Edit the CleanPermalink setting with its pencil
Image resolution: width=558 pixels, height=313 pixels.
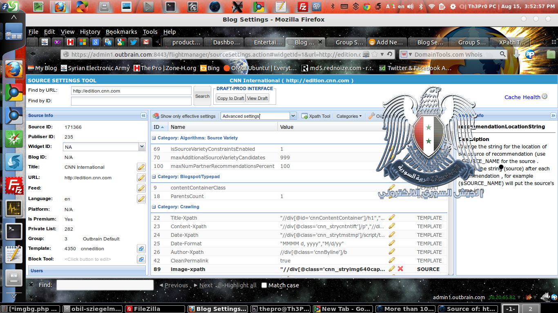point(392,260)
